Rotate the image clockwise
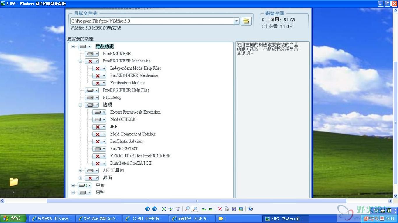 point(204,209)
